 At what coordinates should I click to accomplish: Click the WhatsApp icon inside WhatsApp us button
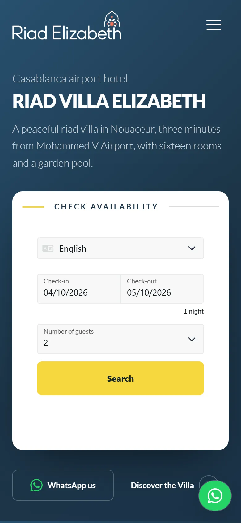(x=36, y=485)
